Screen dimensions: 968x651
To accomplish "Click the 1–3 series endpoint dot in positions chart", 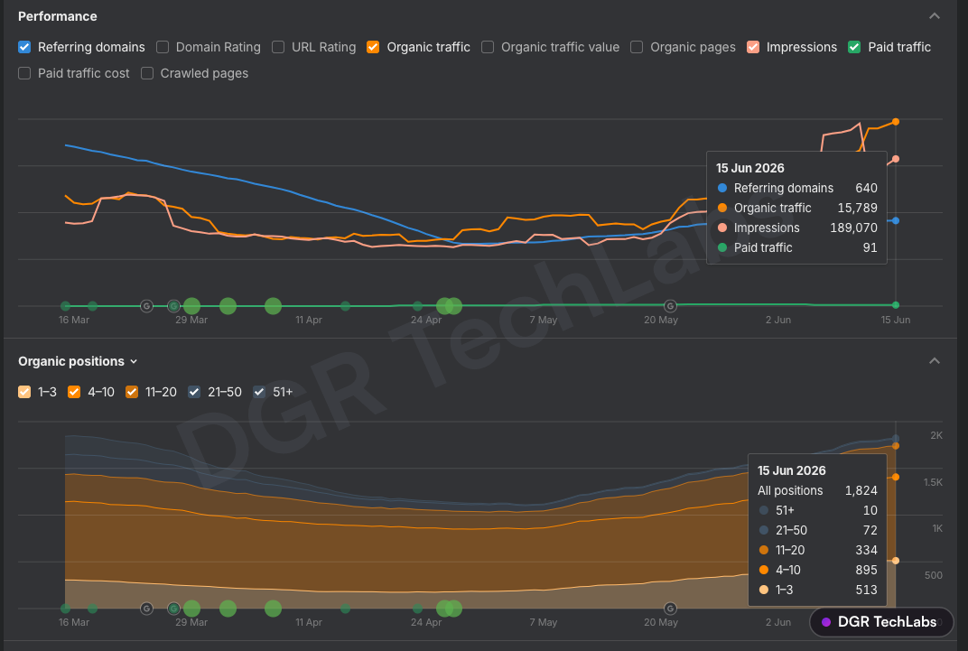I will (896, 561).
